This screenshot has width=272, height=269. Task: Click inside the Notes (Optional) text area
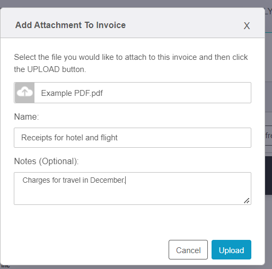[133, 189]
